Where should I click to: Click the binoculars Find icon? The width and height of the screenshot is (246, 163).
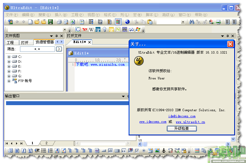(192, 22)
